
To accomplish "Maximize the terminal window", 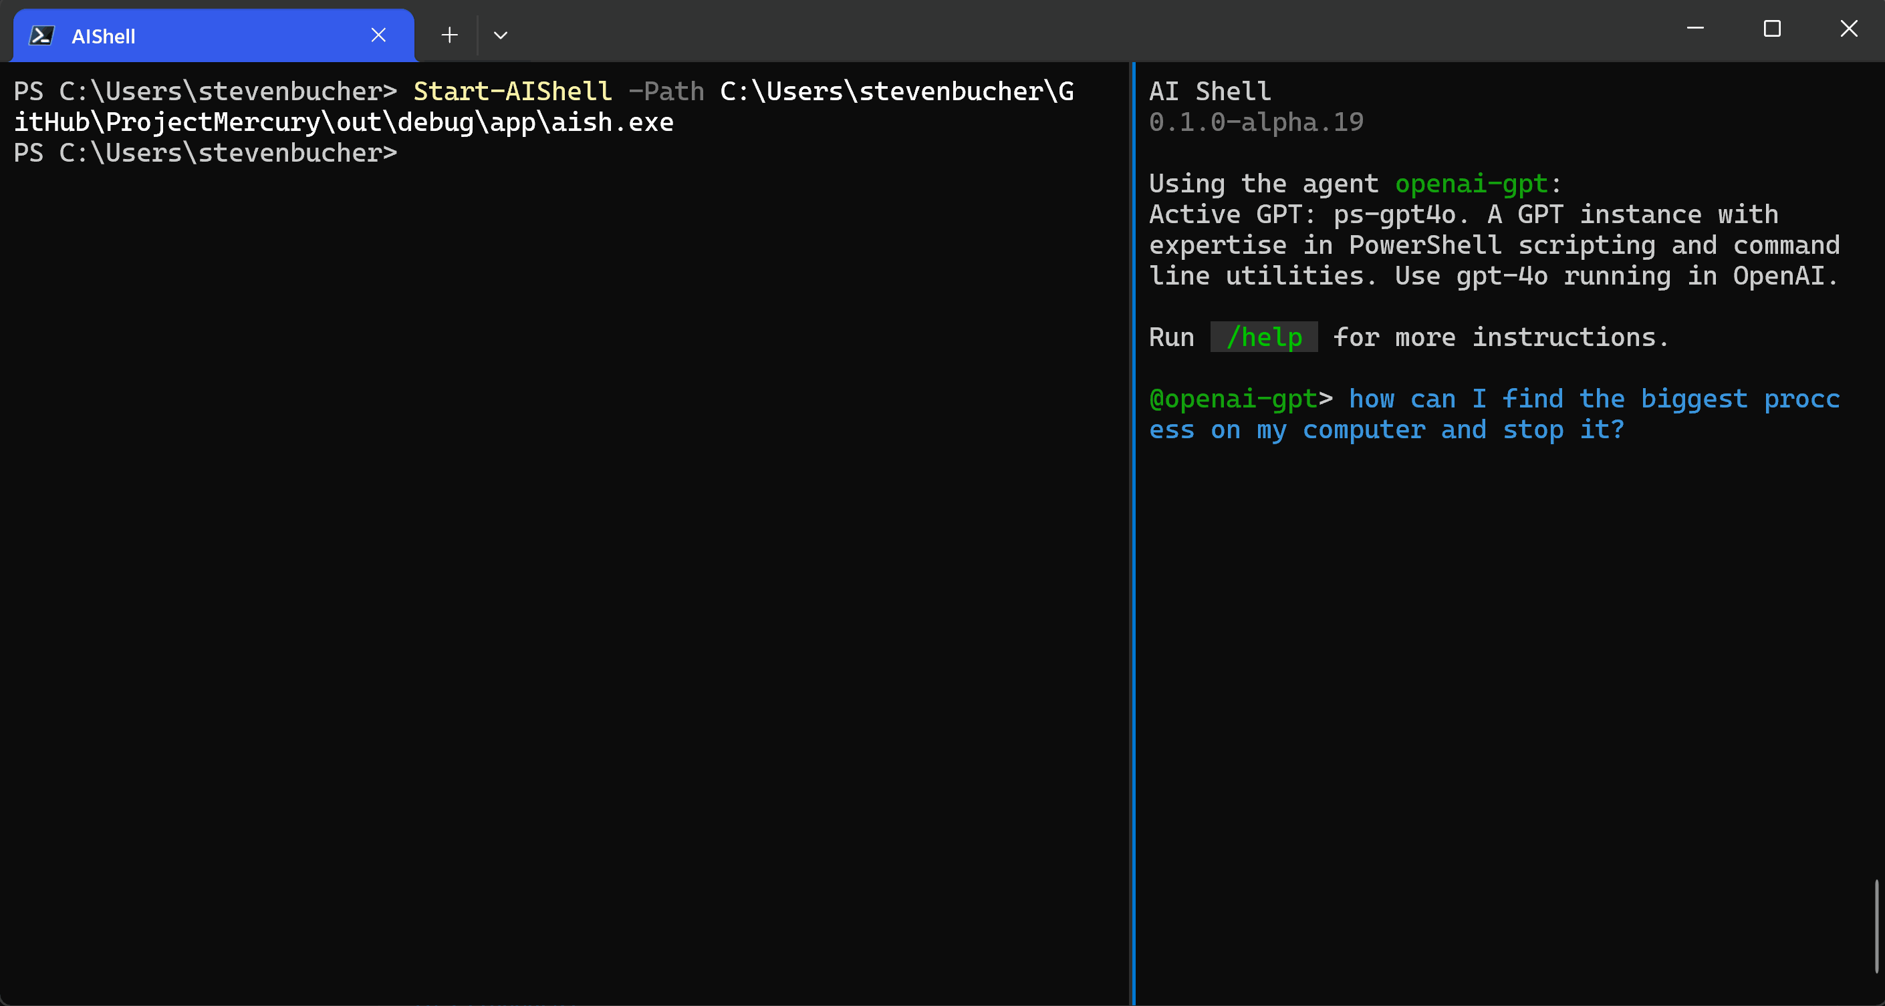I will click(1771, 29).
